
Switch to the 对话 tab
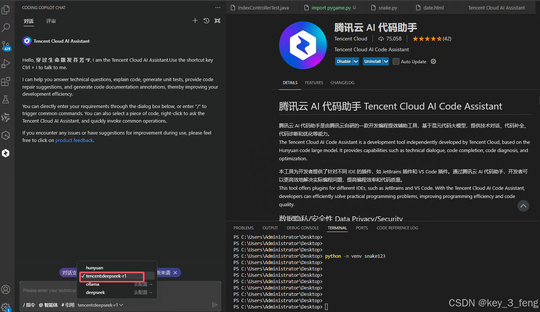click(x=28, y=21)
